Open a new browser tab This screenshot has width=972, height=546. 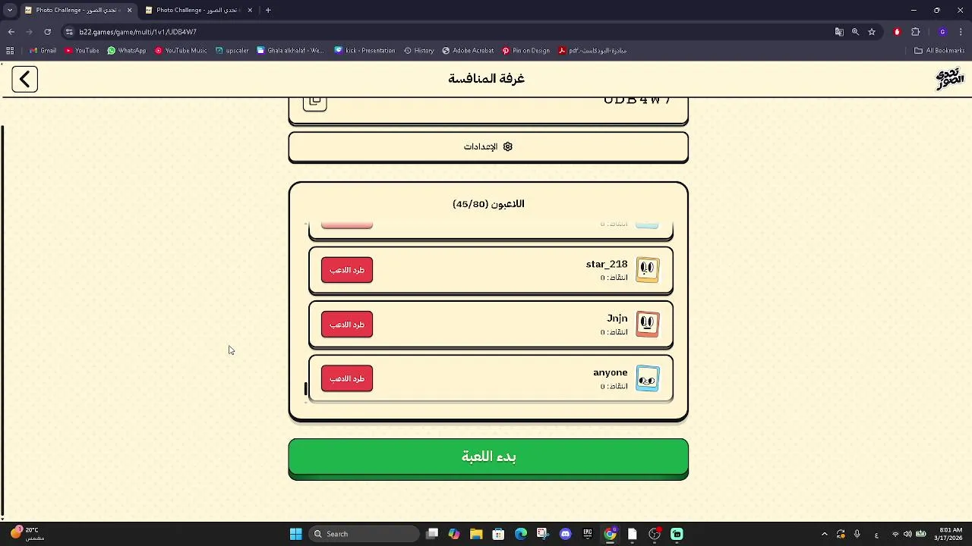[268, 10]
